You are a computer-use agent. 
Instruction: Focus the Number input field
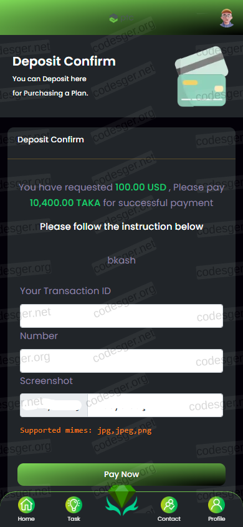(x=121, y=361)
